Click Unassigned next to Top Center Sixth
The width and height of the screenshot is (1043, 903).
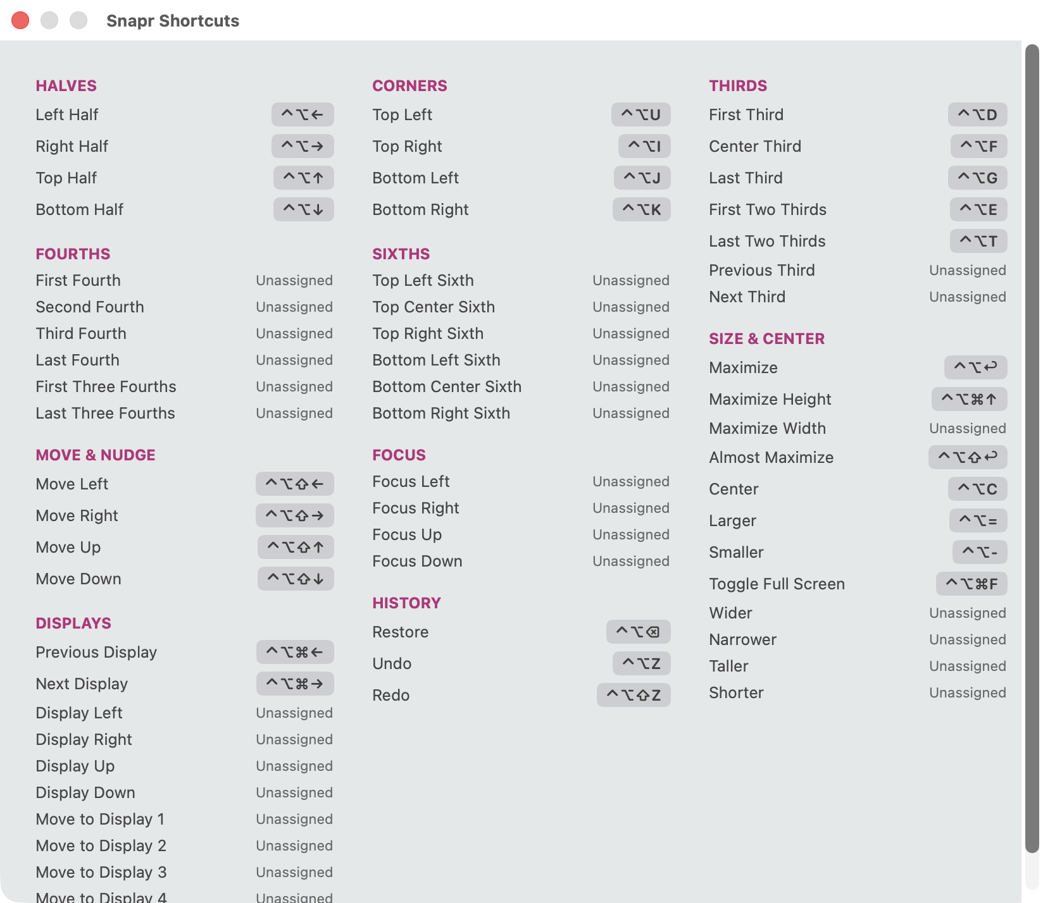631,307
